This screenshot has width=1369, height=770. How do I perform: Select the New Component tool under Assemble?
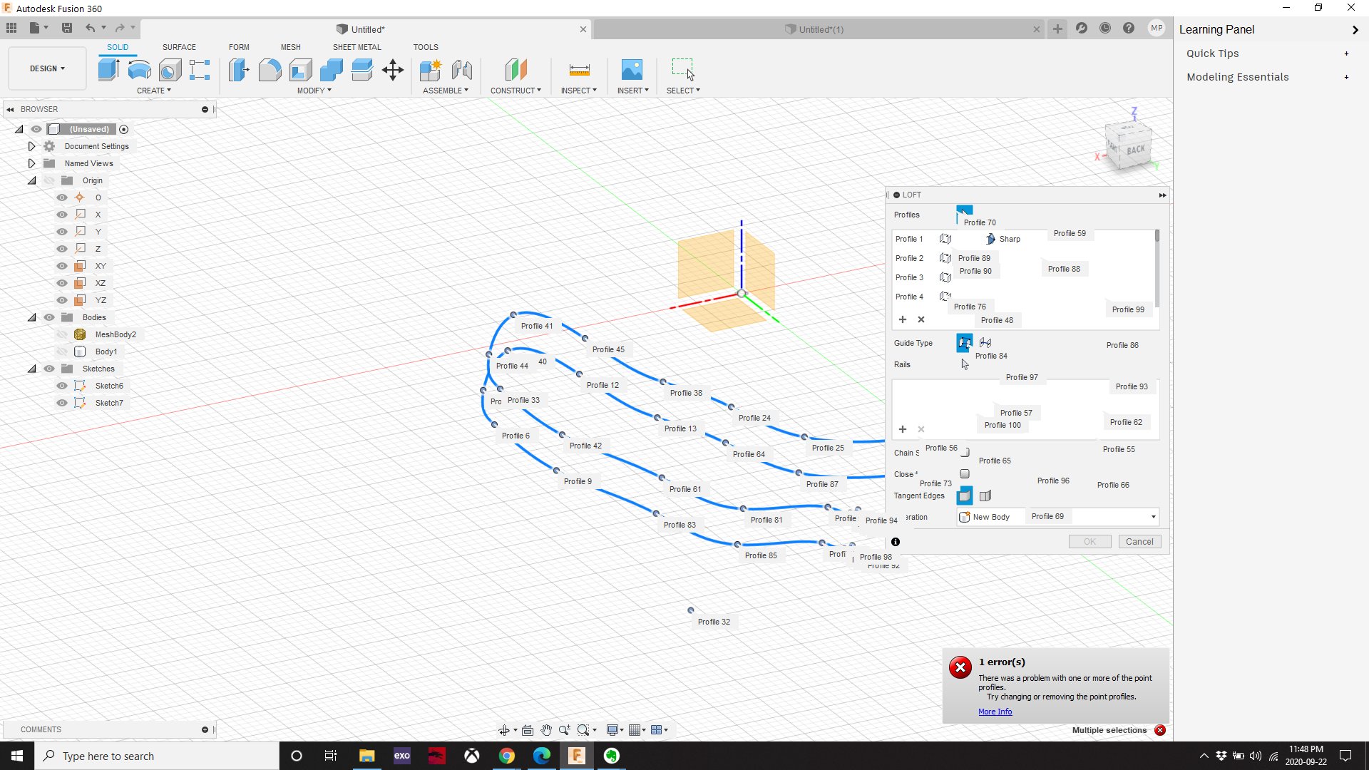point(431,70)
